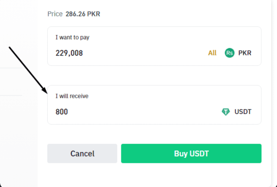
Task: Click the 229,008 amount value
Action: click(x=69, y=53)
